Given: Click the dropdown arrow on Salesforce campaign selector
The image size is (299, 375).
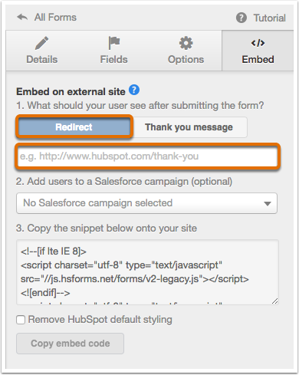Looking at the screenshot, I should click(268, 204).
